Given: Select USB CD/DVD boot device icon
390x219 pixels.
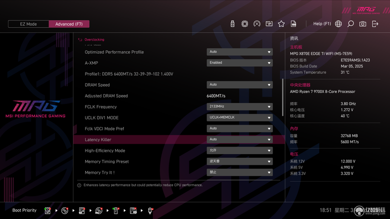Looking at the screenshot, I should [x=99, y=211].
